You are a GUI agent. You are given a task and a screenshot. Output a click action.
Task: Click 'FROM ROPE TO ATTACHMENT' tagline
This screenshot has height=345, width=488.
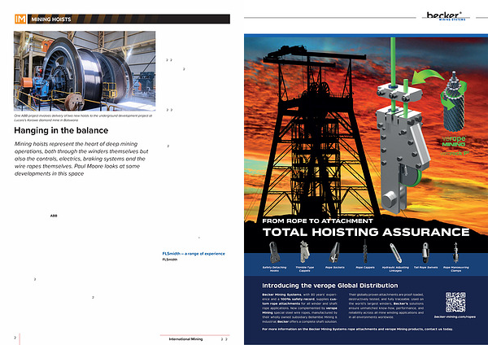tap(317, 221)
